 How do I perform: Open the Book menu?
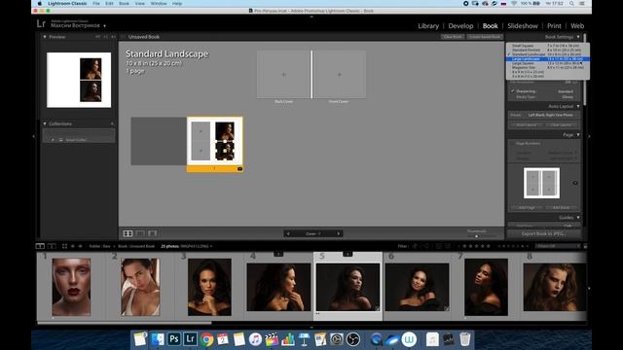coord(124,4)
